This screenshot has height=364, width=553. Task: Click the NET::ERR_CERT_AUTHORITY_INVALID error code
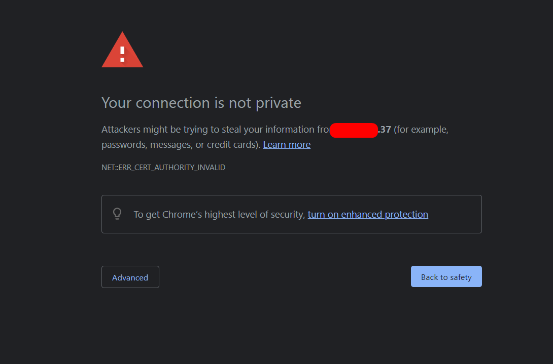coord(163,168)
